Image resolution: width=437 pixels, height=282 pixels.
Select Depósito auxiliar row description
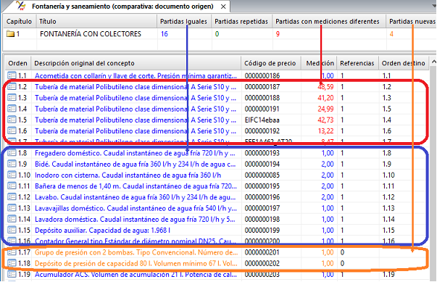pos(103,231)
